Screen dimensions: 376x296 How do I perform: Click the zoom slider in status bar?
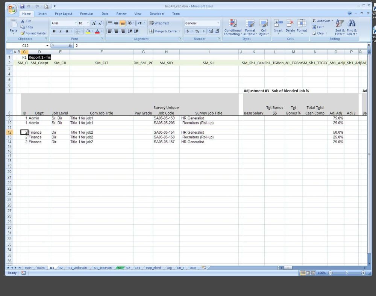(x=346, y=273)
